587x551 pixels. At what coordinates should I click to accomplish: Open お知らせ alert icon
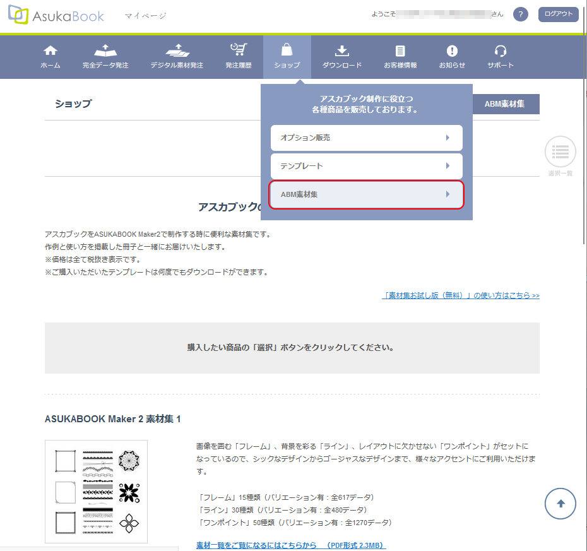[452, 51]
